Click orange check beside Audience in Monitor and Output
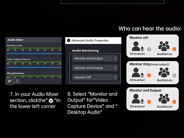This screenshot has width=184, height=138. tap(174, 102)
